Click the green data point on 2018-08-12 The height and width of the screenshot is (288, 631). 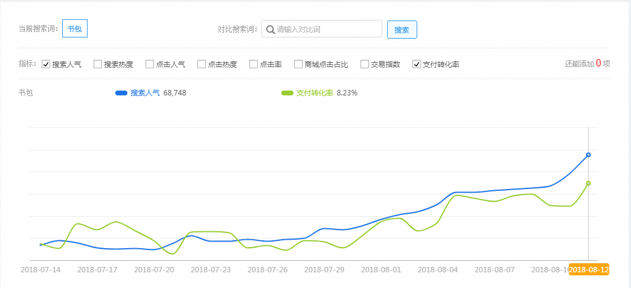click(588, 183)
